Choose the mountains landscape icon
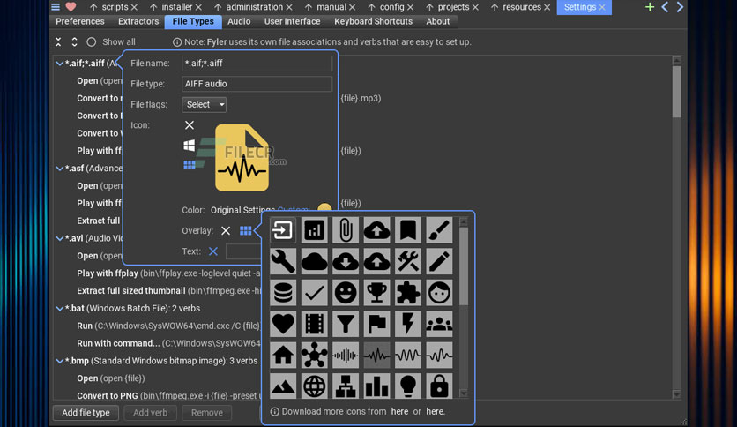The image size is (737, 427). (283, 386)
